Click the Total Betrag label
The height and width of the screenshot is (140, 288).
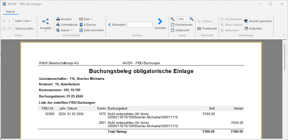coord(117,132)
